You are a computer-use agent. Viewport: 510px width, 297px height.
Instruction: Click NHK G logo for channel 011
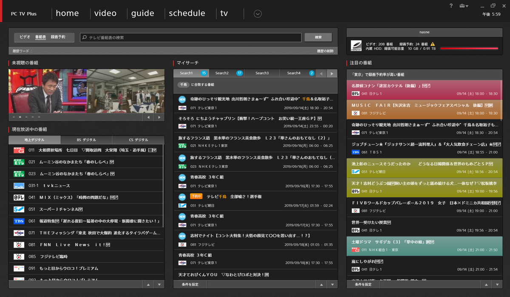19,150
